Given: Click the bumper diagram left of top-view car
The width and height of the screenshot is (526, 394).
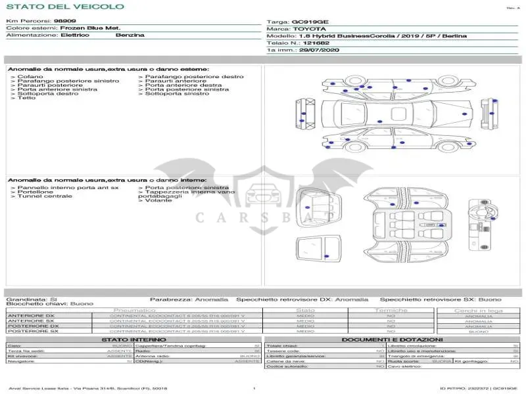Looking at the screenshot, I should coord(305,114).
